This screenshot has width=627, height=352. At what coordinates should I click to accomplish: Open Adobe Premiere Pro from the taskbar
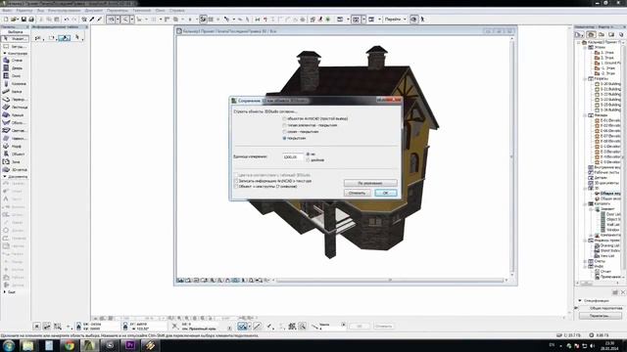[130, 345]
